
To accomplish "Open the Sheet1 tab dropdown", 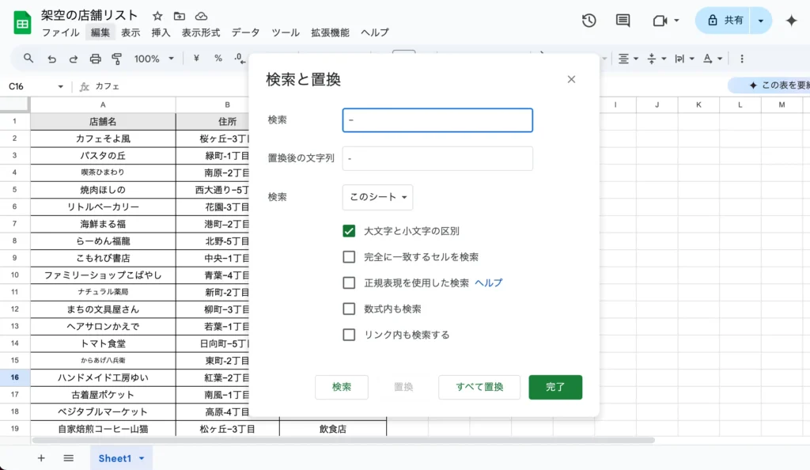I will click(140, 457).
